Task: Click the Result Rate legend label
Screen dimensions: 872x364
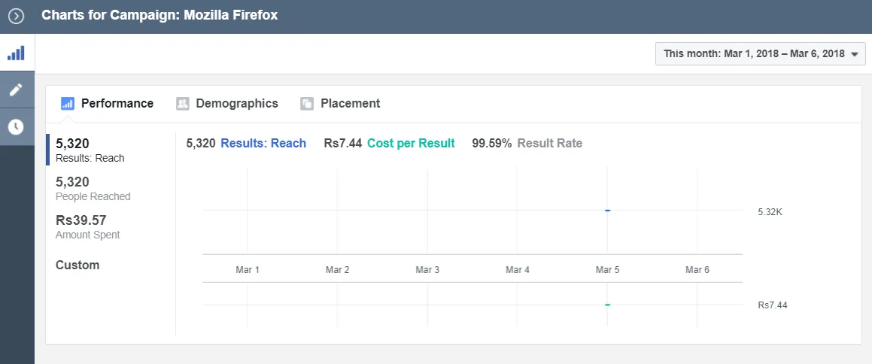Action: click(549, 144)
